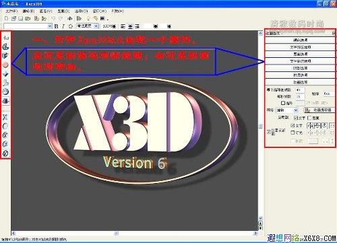Viewport: 337px width, 243px height.
Task: Open the File (F) menu
Action: pyautogui.click(x=11, y=11)
